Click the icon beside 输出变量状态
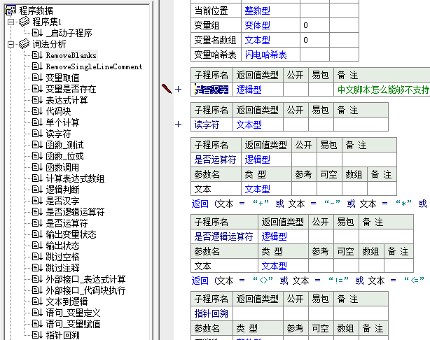Screen dimensions: 430x340 coord(37,234)
